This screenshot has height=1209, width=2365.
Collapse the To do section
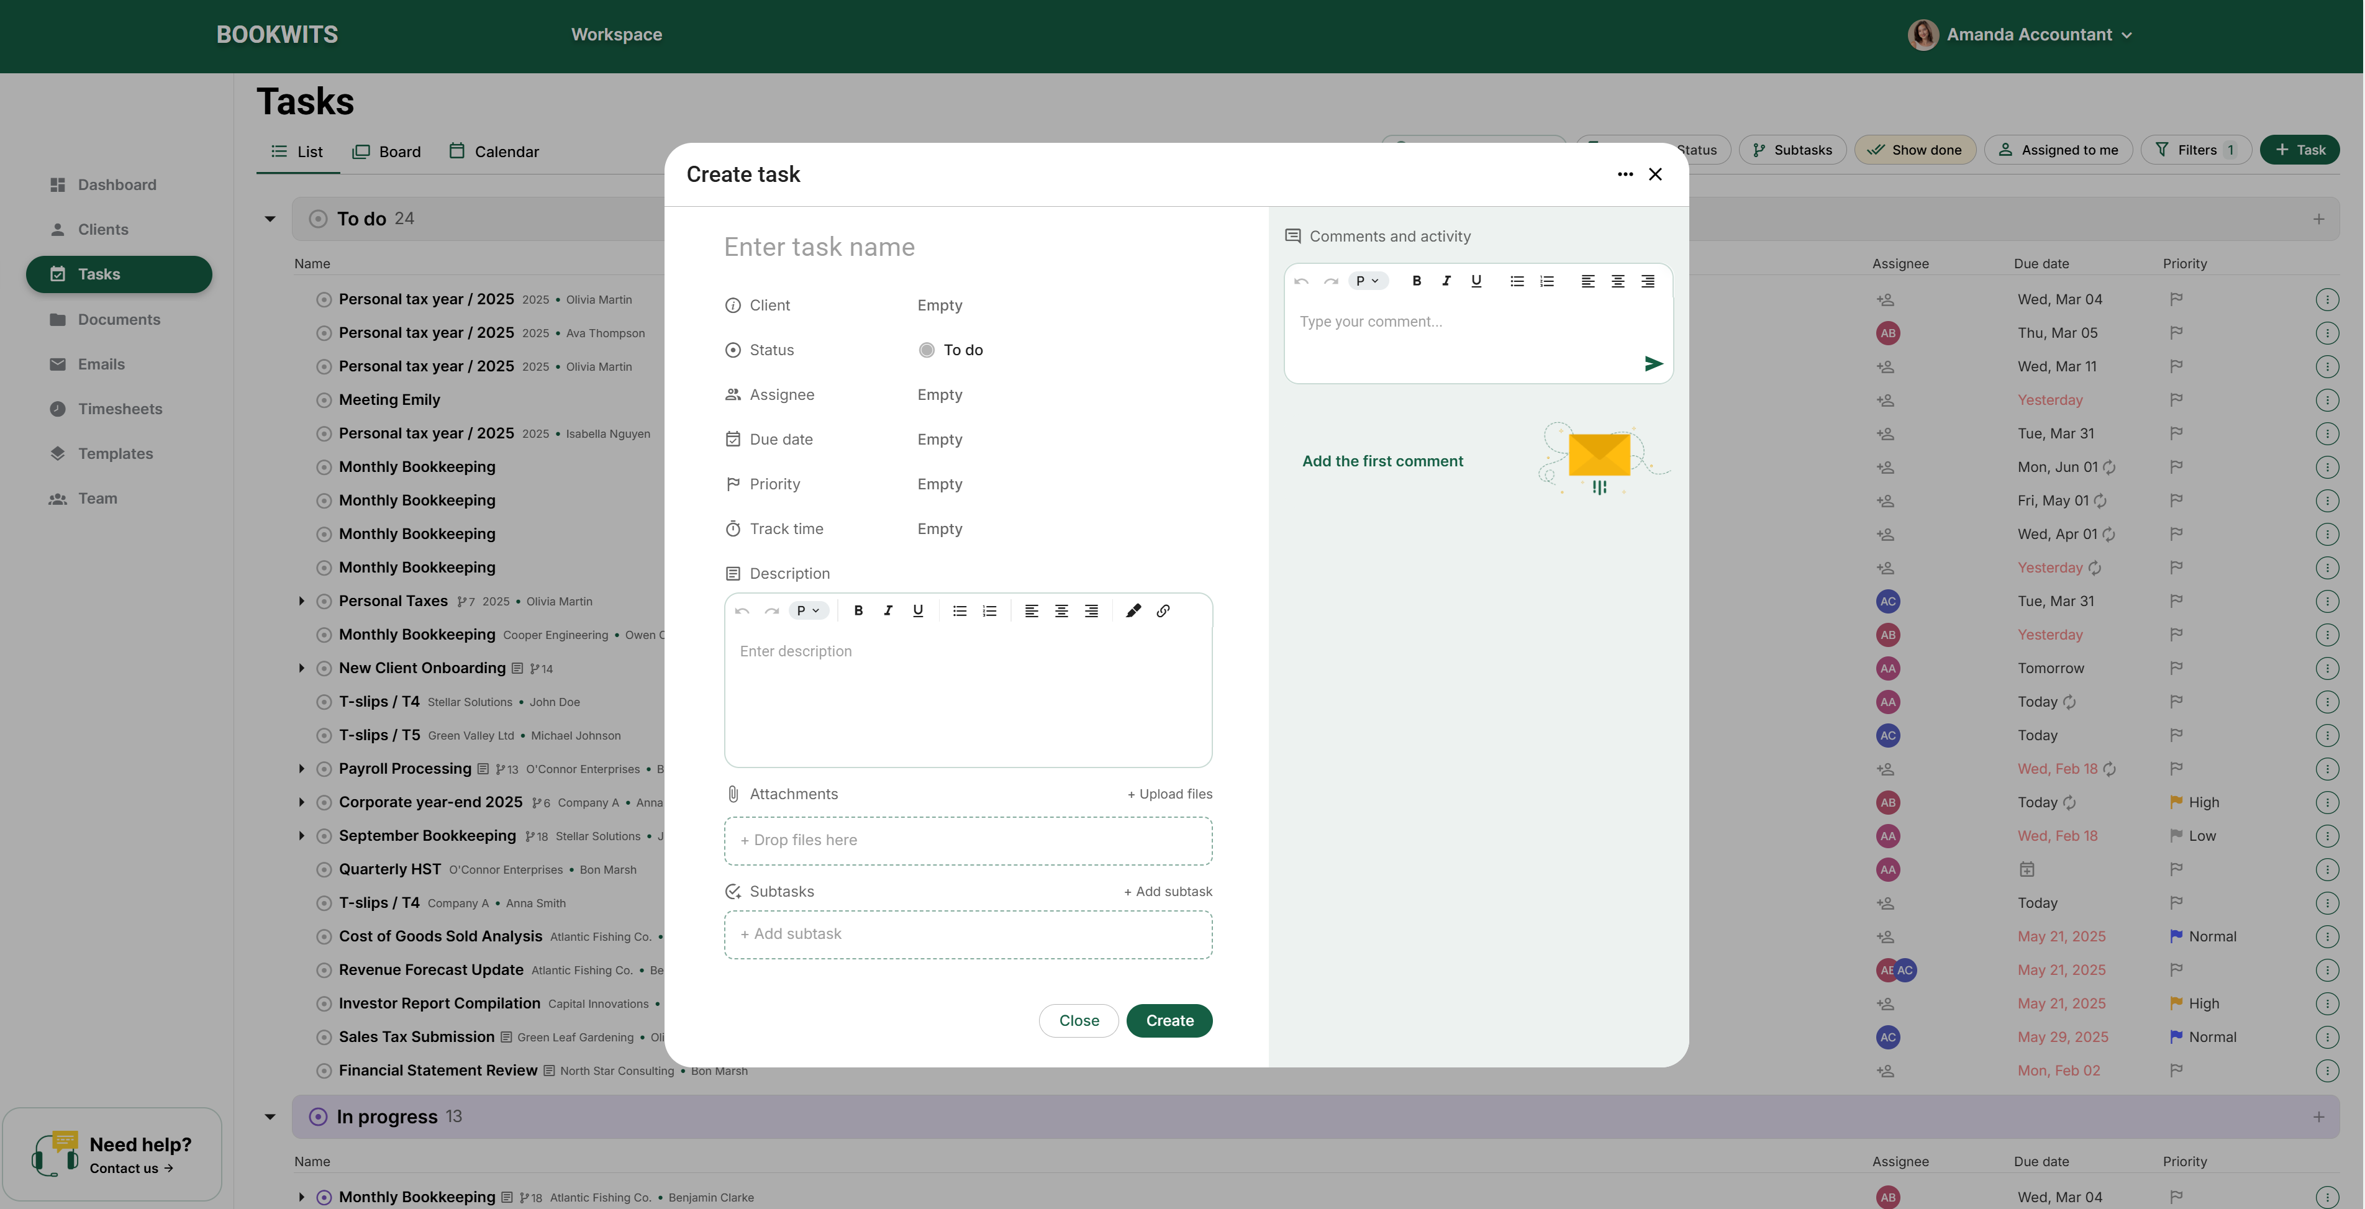click(x=270, y=219)
